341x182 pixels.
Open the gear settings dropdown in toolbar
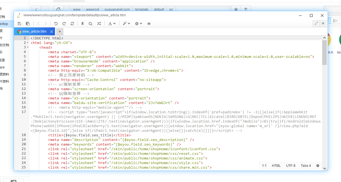(139, 24)
